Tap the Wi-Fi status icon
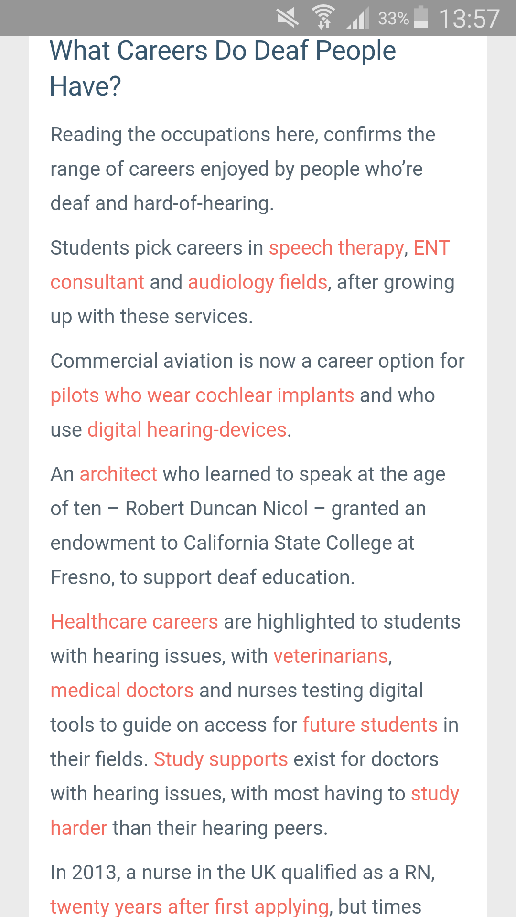Viewport: 516px width, 917px height. click(x=323, y=18)
